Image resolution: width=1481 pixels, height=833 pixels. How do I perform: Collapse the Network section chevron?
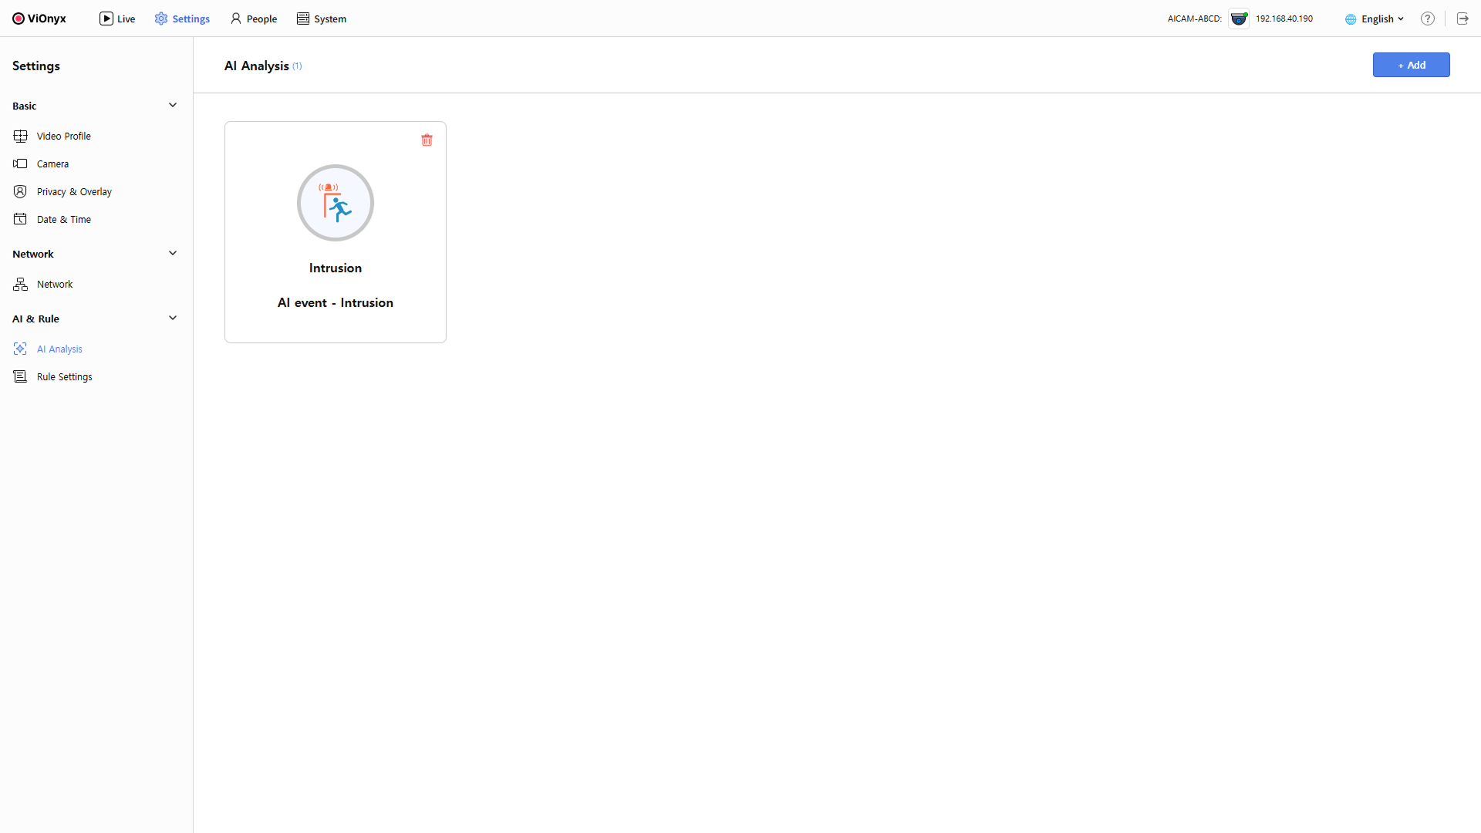click(x=173, y=253)
